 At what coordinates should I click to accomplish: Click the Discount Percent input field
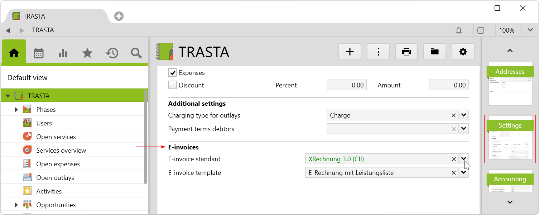tap(346, 85)
